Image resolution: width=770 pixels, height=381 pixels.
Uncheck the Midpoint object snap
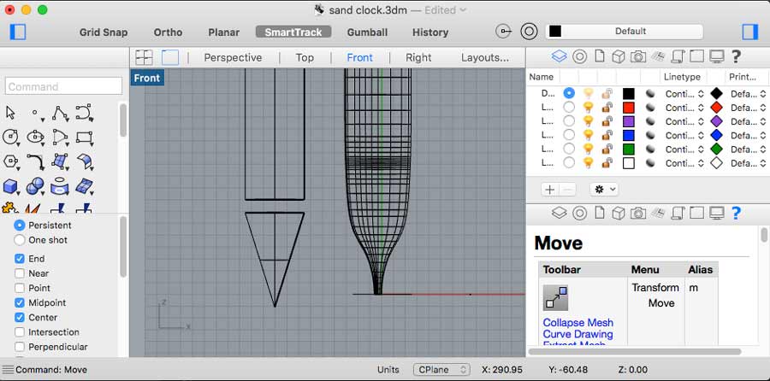tap(20, 303)
